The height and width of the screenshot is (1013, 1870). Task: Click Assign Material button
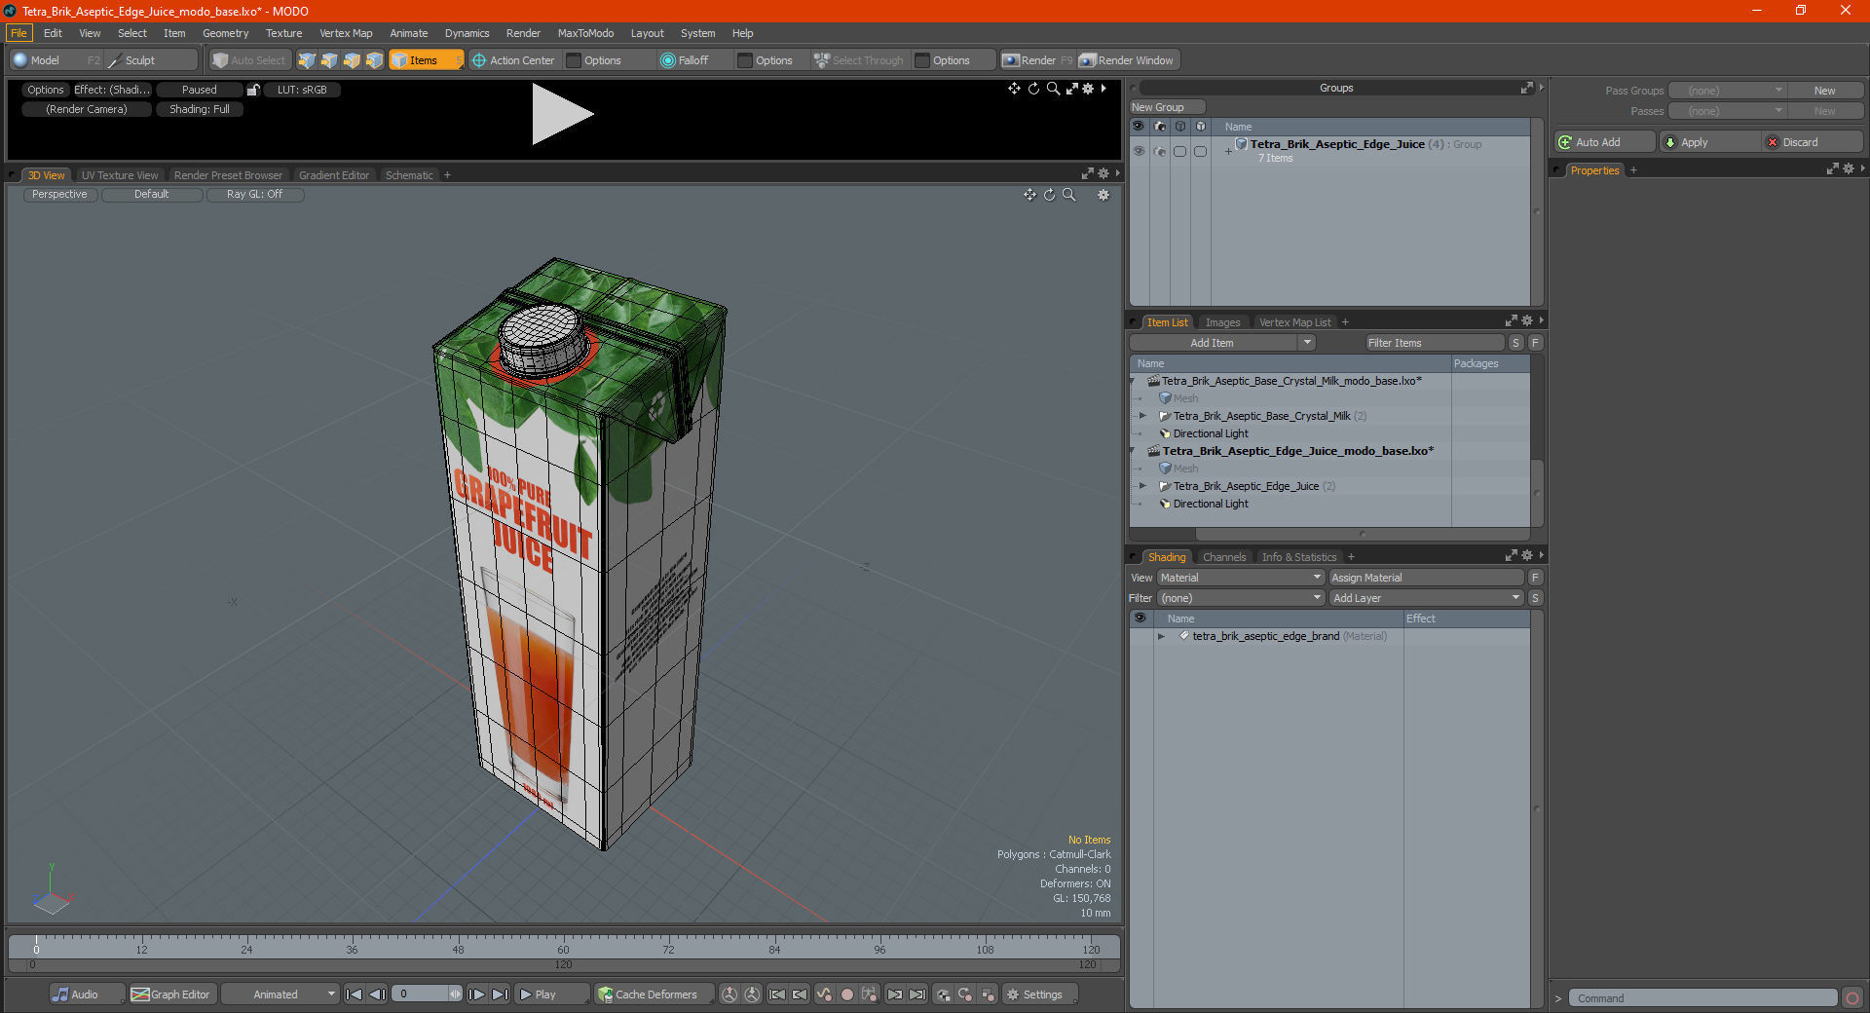[1426, 578]
